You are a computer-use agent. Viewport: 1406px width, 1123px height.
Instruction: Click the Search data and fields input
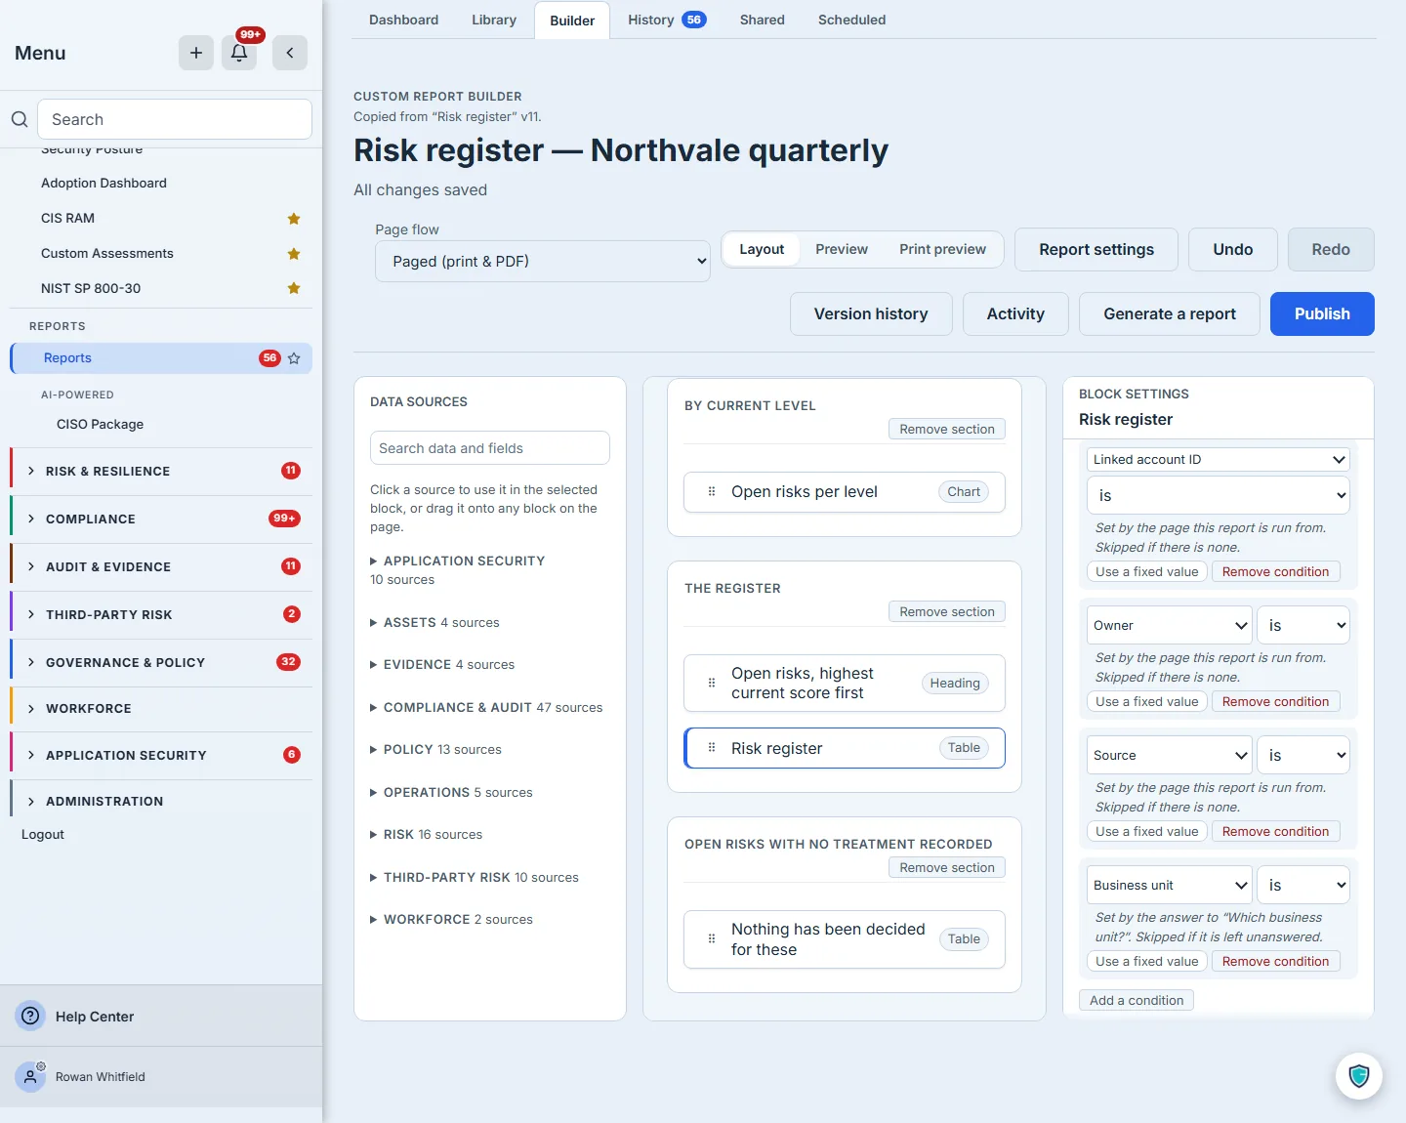point(490,448)
